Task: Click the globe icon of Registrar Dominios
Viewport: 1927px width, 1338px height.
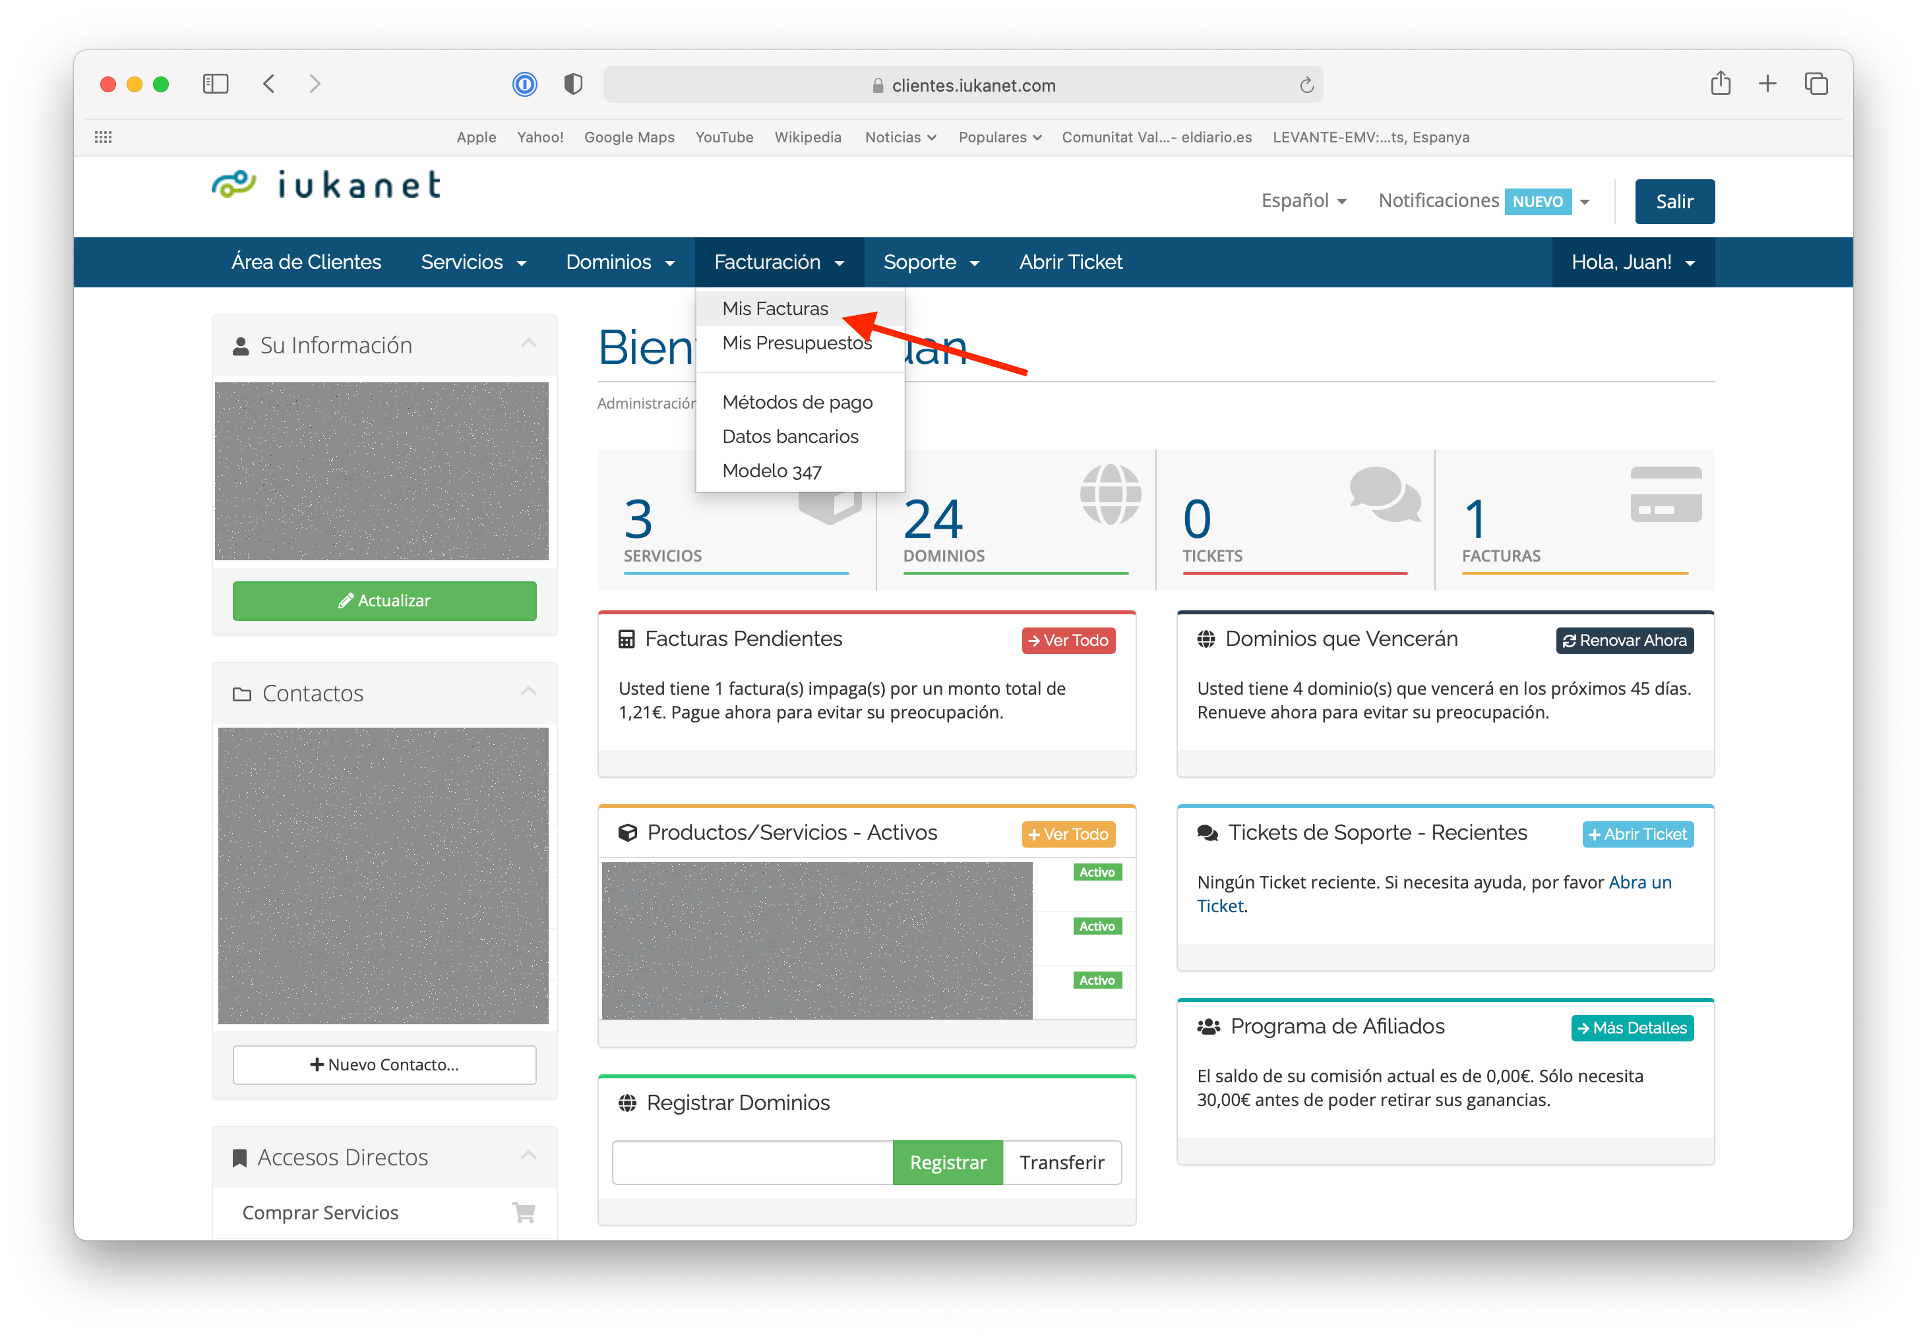Action: [627, 1103]
